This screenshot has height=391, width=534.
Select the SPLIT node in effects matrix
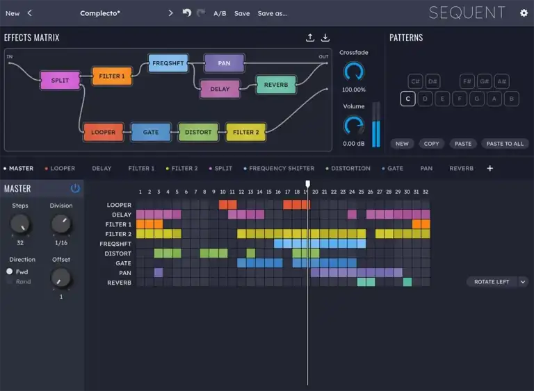pyautogui.click(x=60, y=81)
